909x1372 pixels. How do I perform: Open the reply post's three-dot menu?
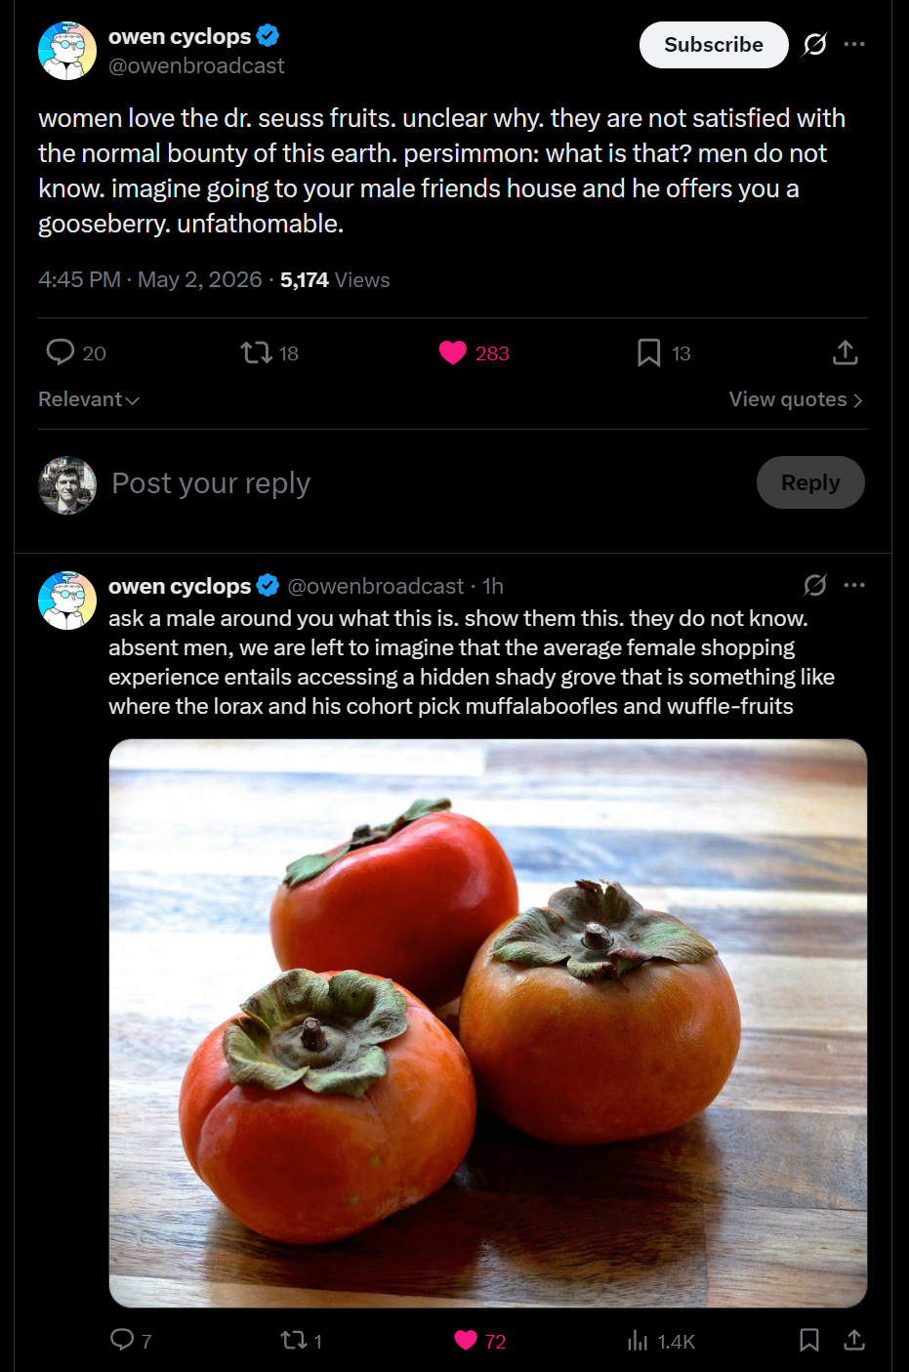(x=854, y=585)
